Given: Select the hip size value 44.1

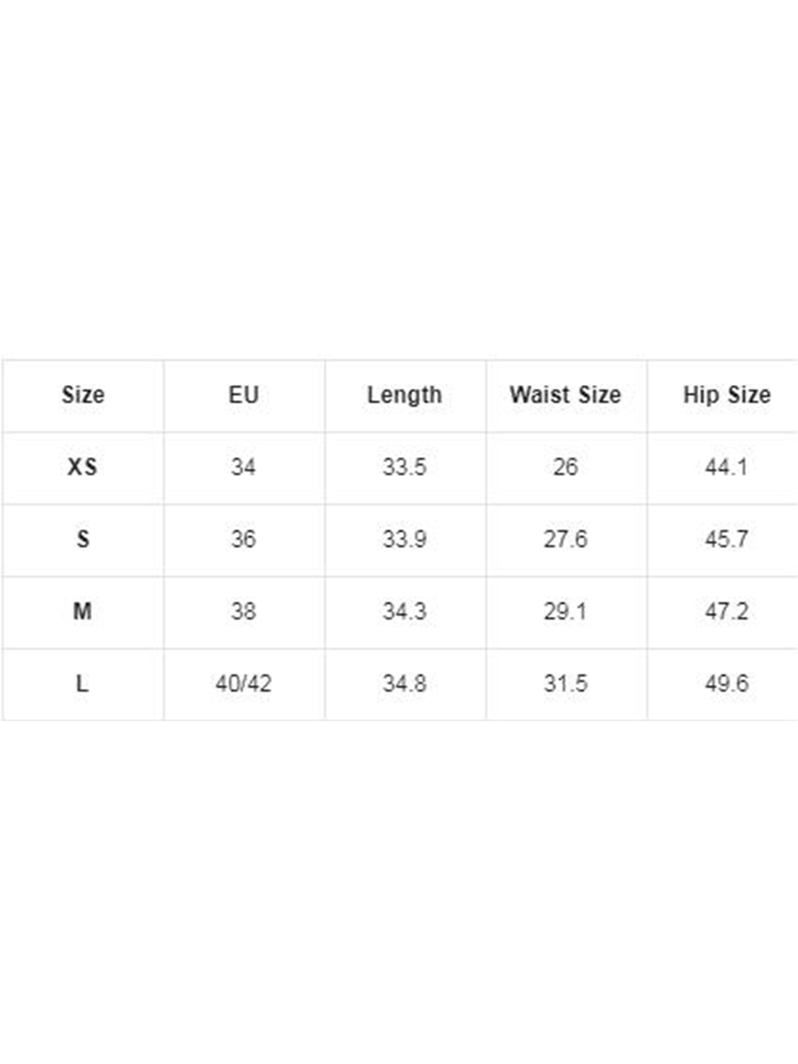Looking at the screenshot, I should 727,467.
